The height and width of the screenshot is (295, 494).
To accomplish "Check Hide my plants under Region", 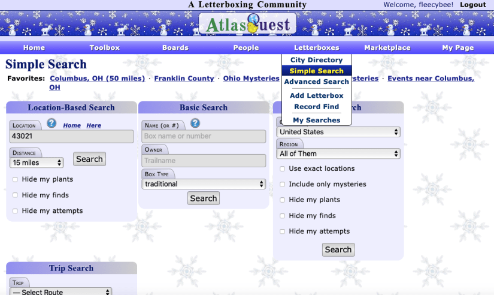I will tap(282, 200).
